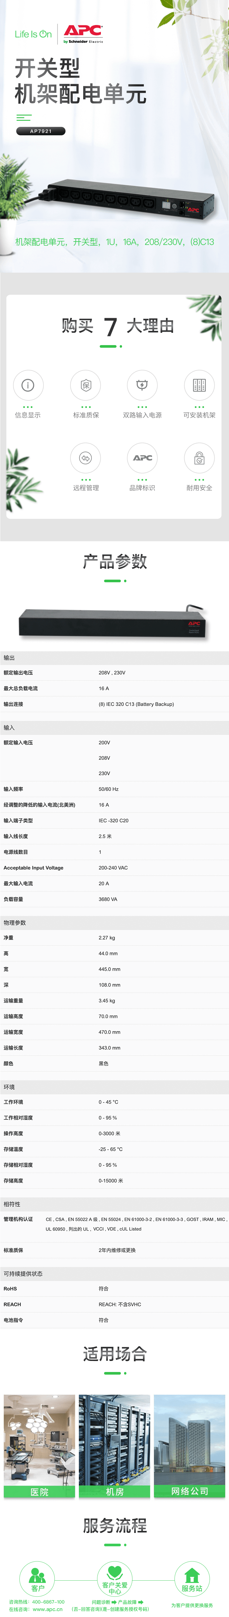Click the 标准质保 warranty shield icon
The image size is (229, 1617).
(x=86, y=385)
